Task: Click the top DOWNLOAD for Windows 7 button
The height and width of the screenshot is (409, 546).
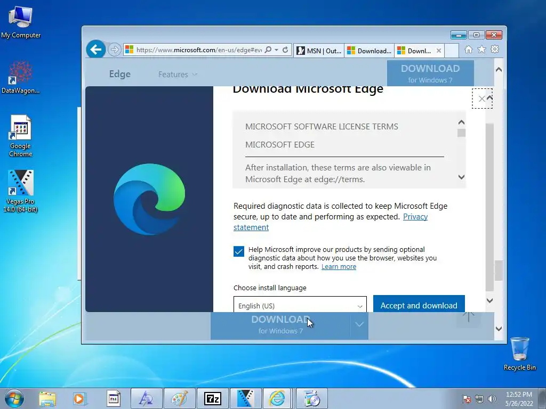Action: (430, 73)
